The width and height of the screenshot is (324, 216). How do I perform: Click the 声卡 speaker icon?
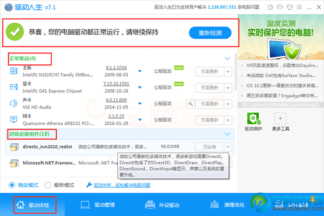coord(13,103)
